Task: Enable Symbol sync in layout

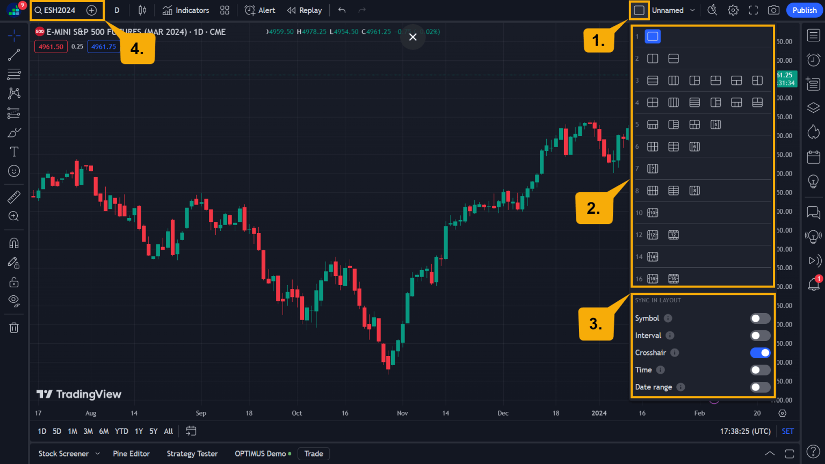Action: pyautogui.click(x=760, y=318)
